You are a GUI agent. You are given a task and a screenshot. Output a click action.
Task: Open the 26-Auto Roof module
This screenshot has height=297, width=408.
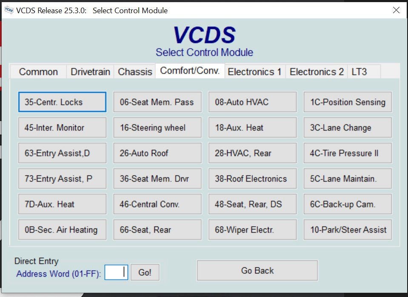click(x=157, y=153)
